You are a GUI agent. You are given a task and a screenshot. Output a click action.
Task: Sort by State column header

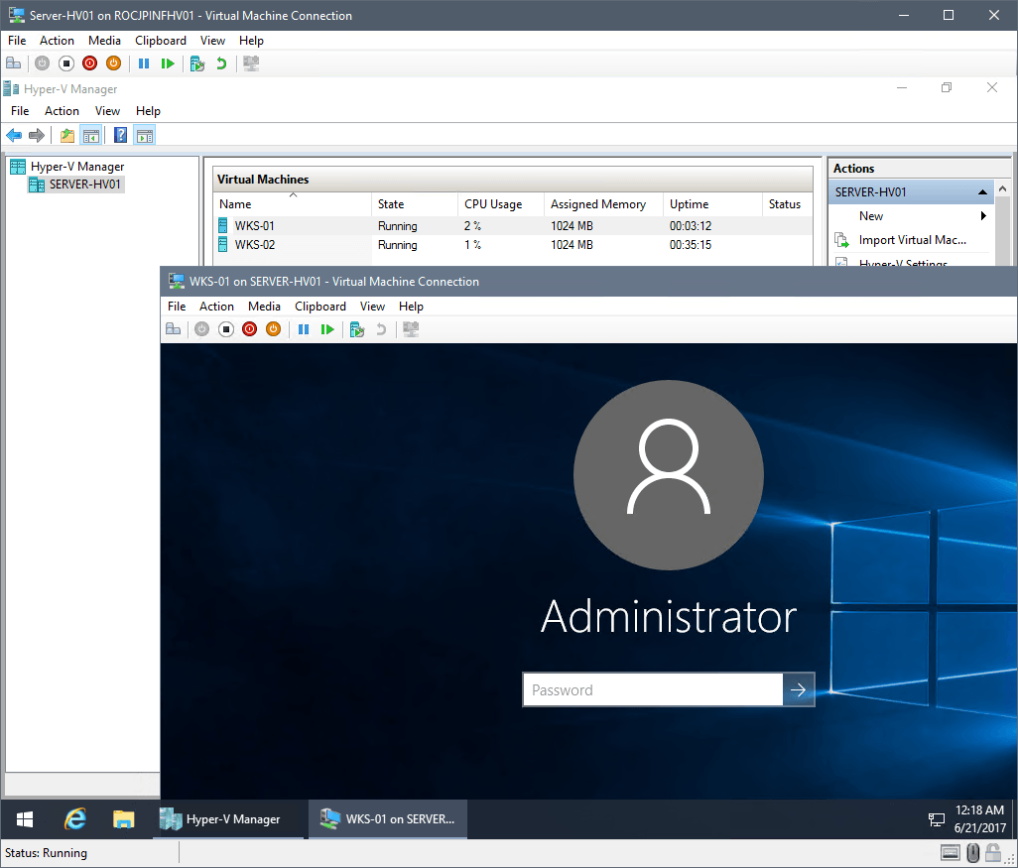click(414, 203)
